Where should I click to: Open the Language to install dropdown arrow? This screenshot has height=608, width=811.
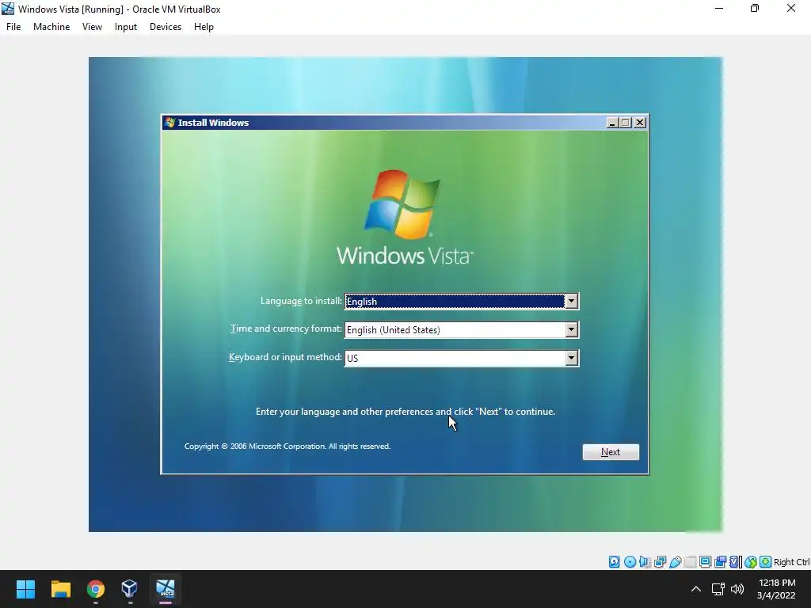point(571,302)
